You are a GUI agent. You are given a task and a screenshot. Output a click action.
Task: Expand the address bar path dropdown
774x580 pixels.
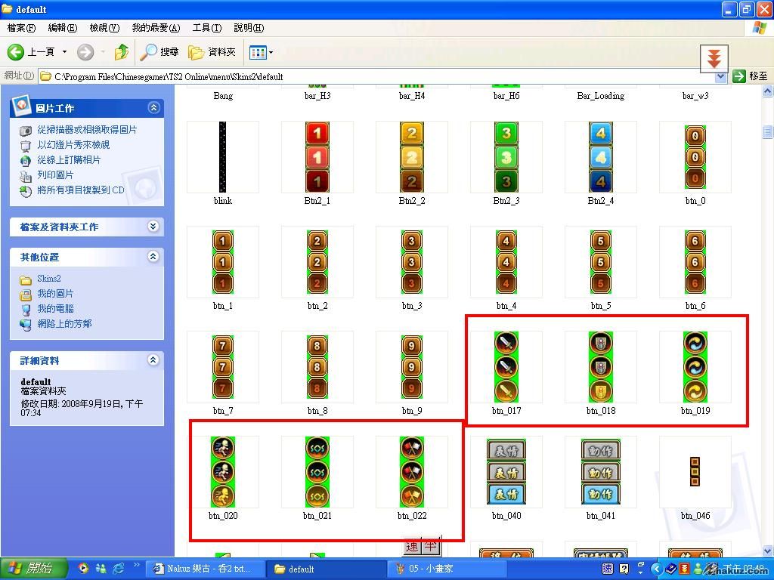[x=720, y=76]
